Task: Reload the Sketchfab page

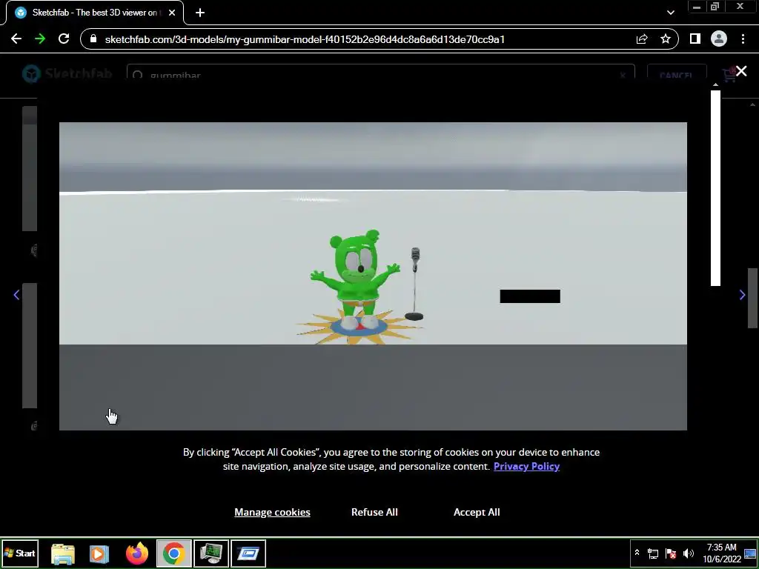Action: click(x=64, y=39)
